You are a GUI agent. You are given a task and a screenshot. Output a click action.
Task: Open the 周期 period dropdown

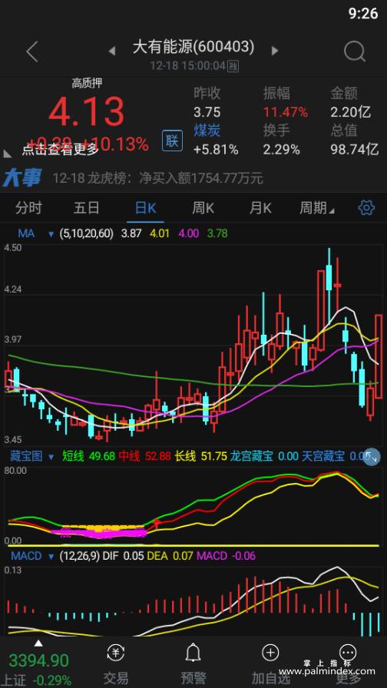(317, 208)
